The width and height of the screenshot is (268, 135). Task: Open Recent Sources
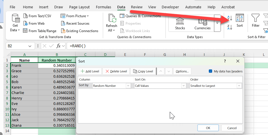[75, 23]
